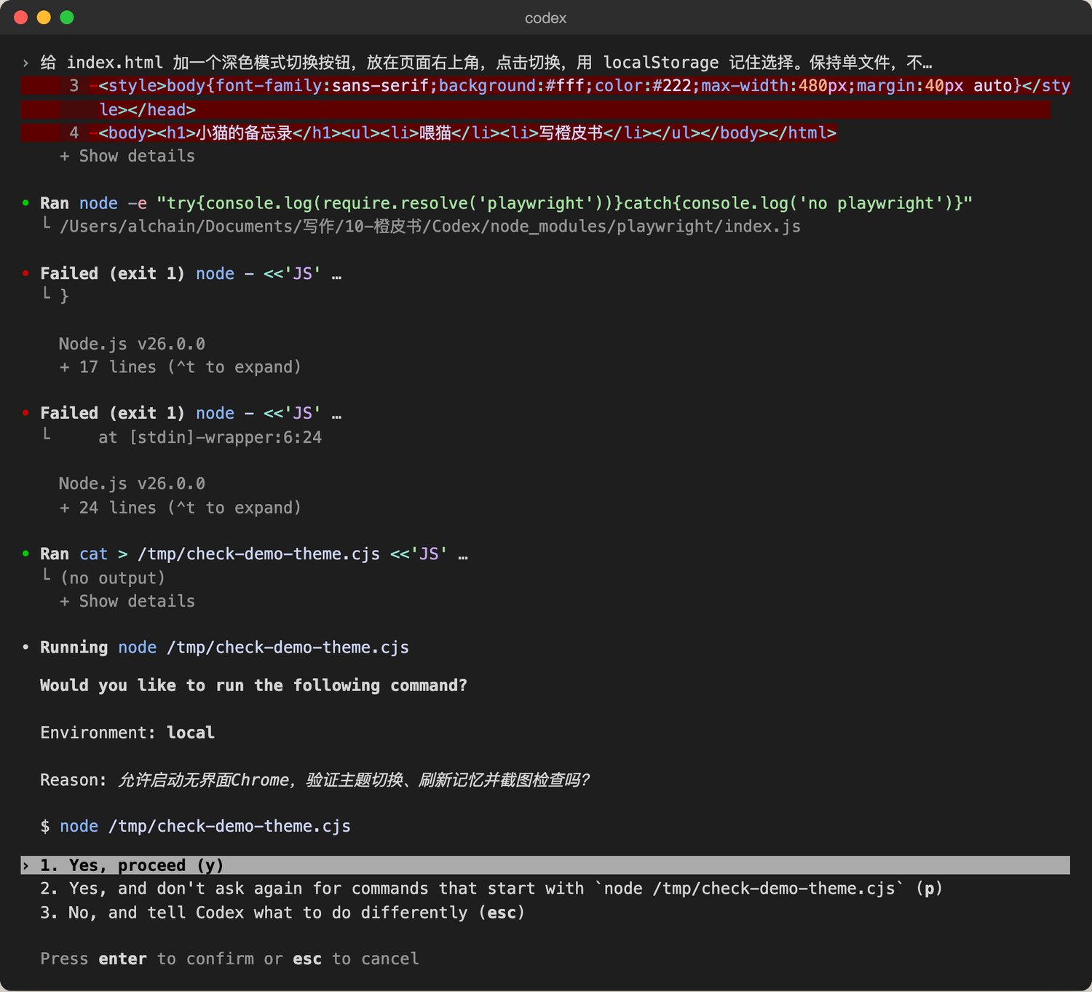This screenshot has width=1092, height=992.
Task: Click 'Press enter to confirm' hint
Action: (x=229, y=959)
